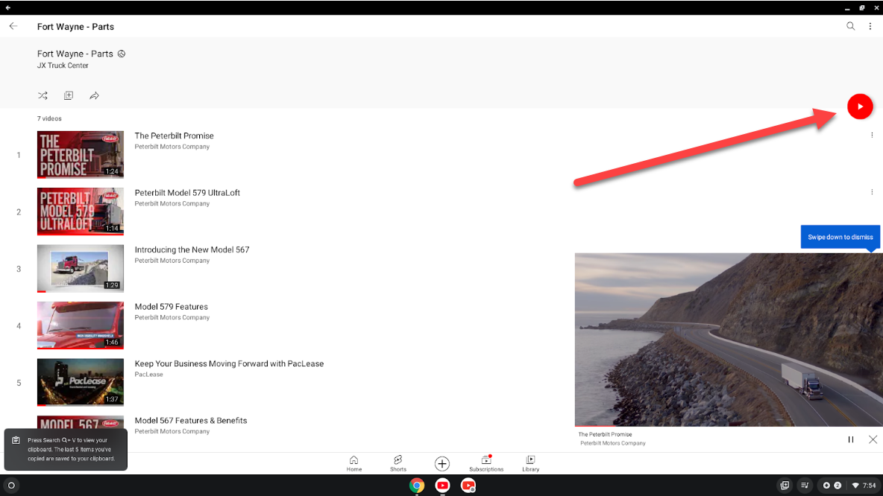Open the Model 579 Features thumbnail
The width and height of the screenshot is (883, 496).
click(x=81, y=325)
